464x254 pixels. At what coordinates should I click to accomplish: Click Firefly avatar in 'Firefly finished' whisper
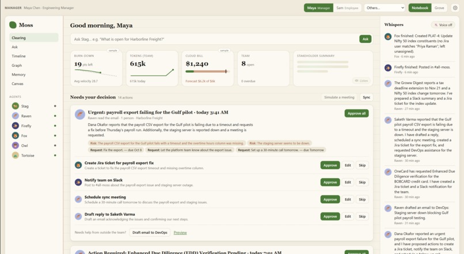388,68
